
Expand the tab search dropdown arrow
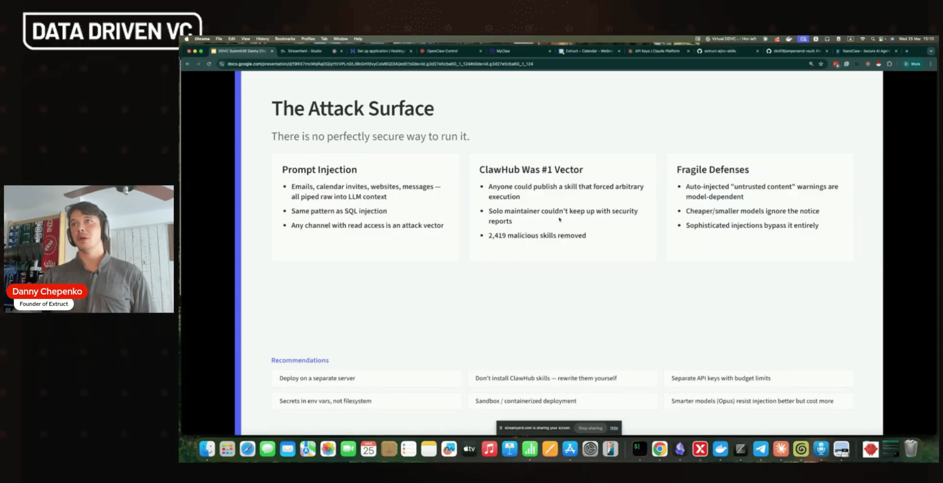click(x=931, y=51)
